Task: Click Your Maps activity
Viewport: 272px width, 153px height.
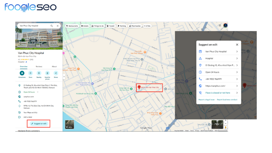Action: point(30,113)
